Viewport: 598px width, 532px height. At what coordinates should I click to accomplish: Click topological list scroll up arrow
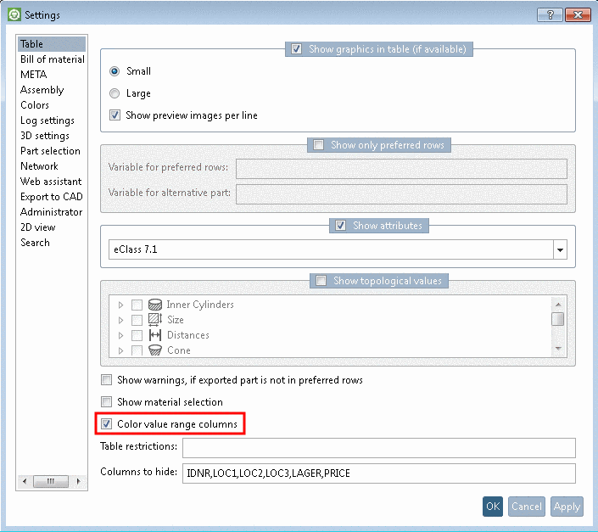[558, 305]
